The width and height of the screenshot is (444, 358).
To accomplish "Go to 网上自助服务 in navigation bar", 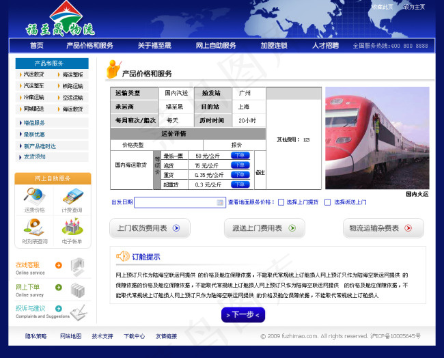I will tap(216, 46).
